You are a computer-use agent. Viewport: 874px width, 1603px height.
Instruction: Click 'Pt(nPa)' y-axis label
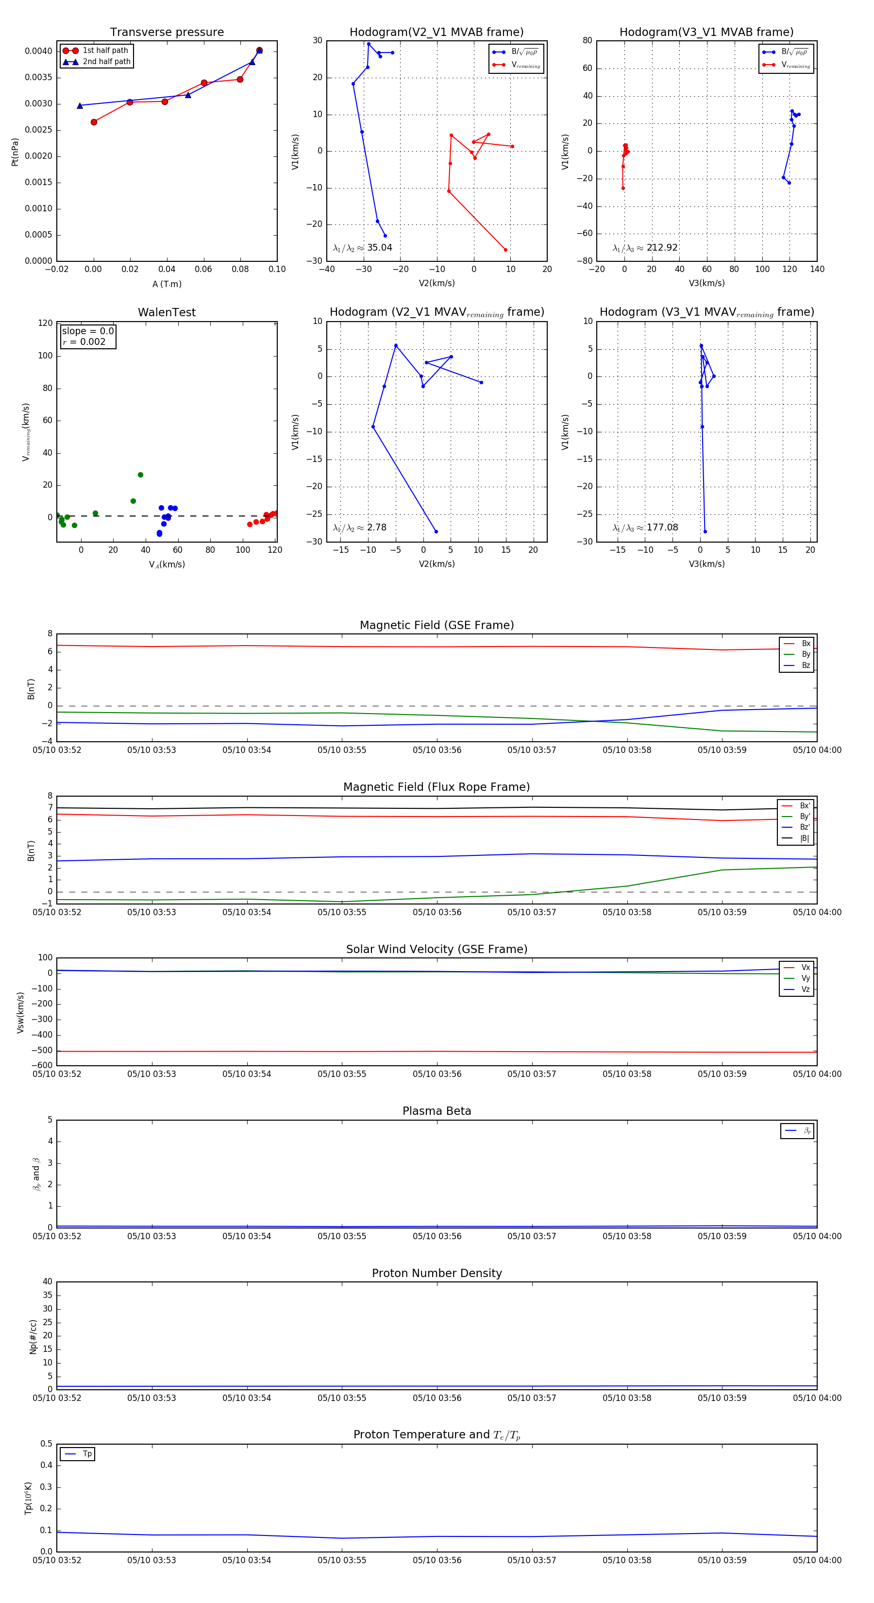click(15, 152)
